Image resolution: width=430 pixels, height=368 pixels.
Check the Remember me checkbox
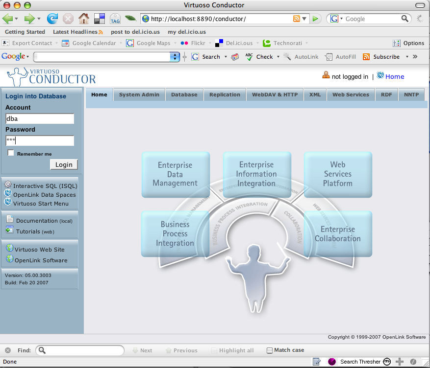click(x=11, y=153)
